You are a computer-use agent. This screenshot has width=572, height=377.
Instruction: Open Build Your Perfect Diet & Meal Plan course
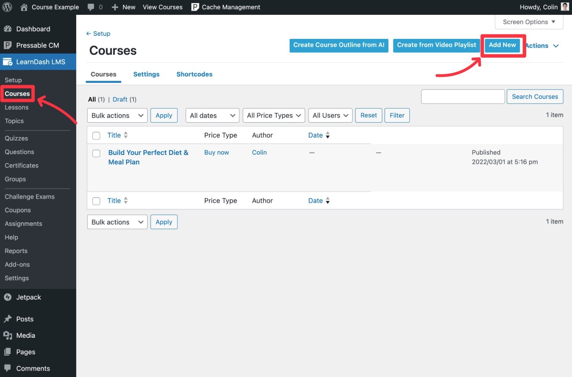coord(148,157)
